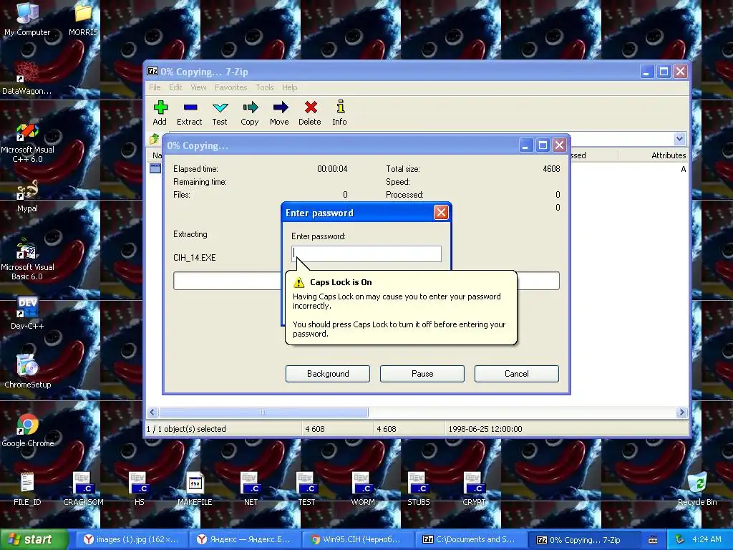Switch to images (1).jpg taskbar window
The image size is (733, 550).
[x=132, y=540]
